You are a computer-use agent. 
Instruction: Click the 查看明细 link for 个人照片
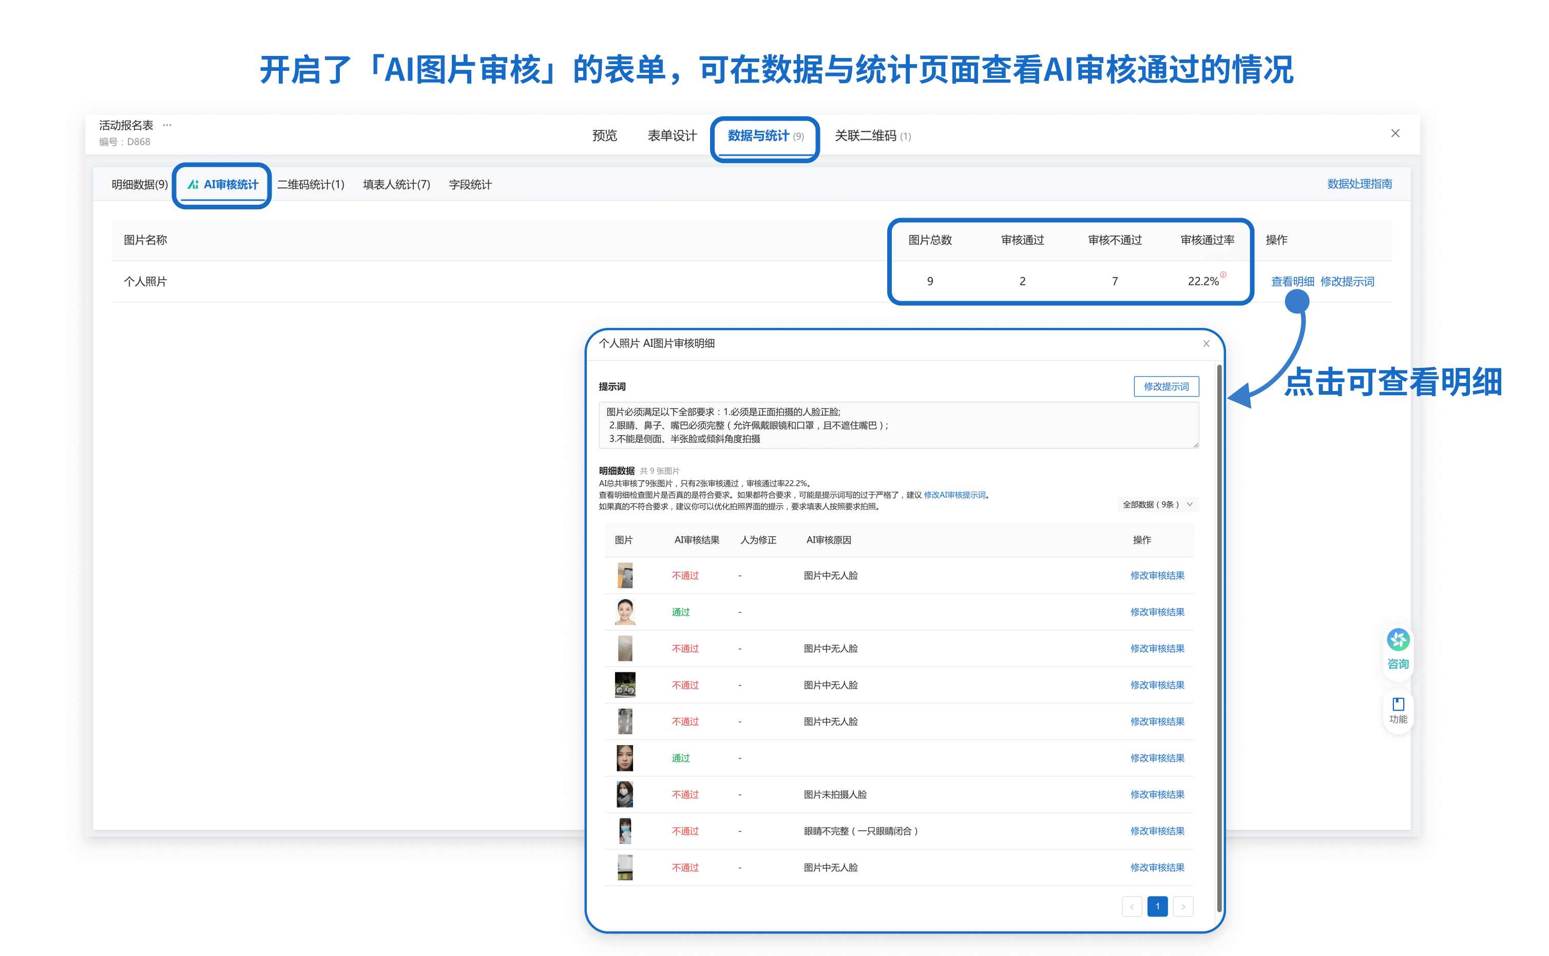(x=1292, y=281)
